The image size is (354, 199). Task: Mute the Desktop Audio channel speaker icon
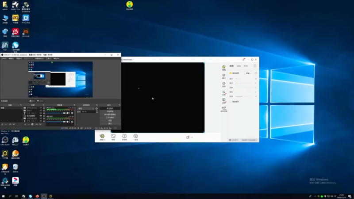click(68, 122)
